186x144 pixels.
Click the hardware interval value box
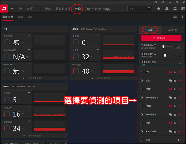tap(178, 55)
